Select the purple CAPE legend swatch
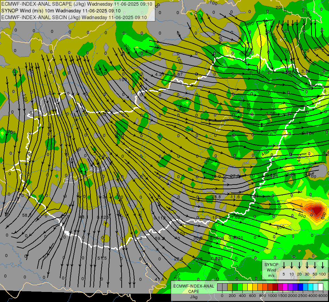This screenshot has height=302, width=329. click(290, 287)
